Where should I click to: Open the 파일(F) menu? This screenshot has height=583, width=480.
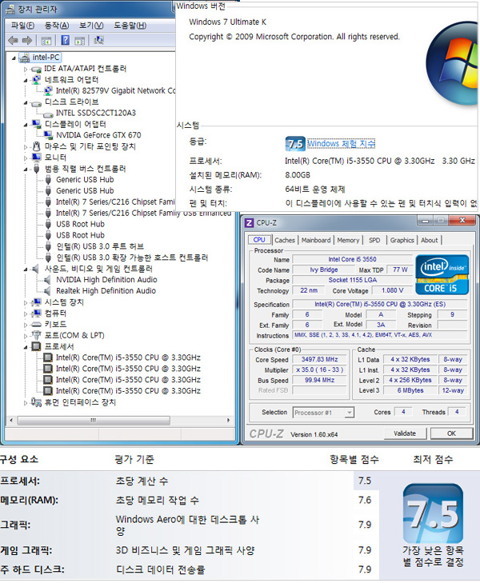22,26
